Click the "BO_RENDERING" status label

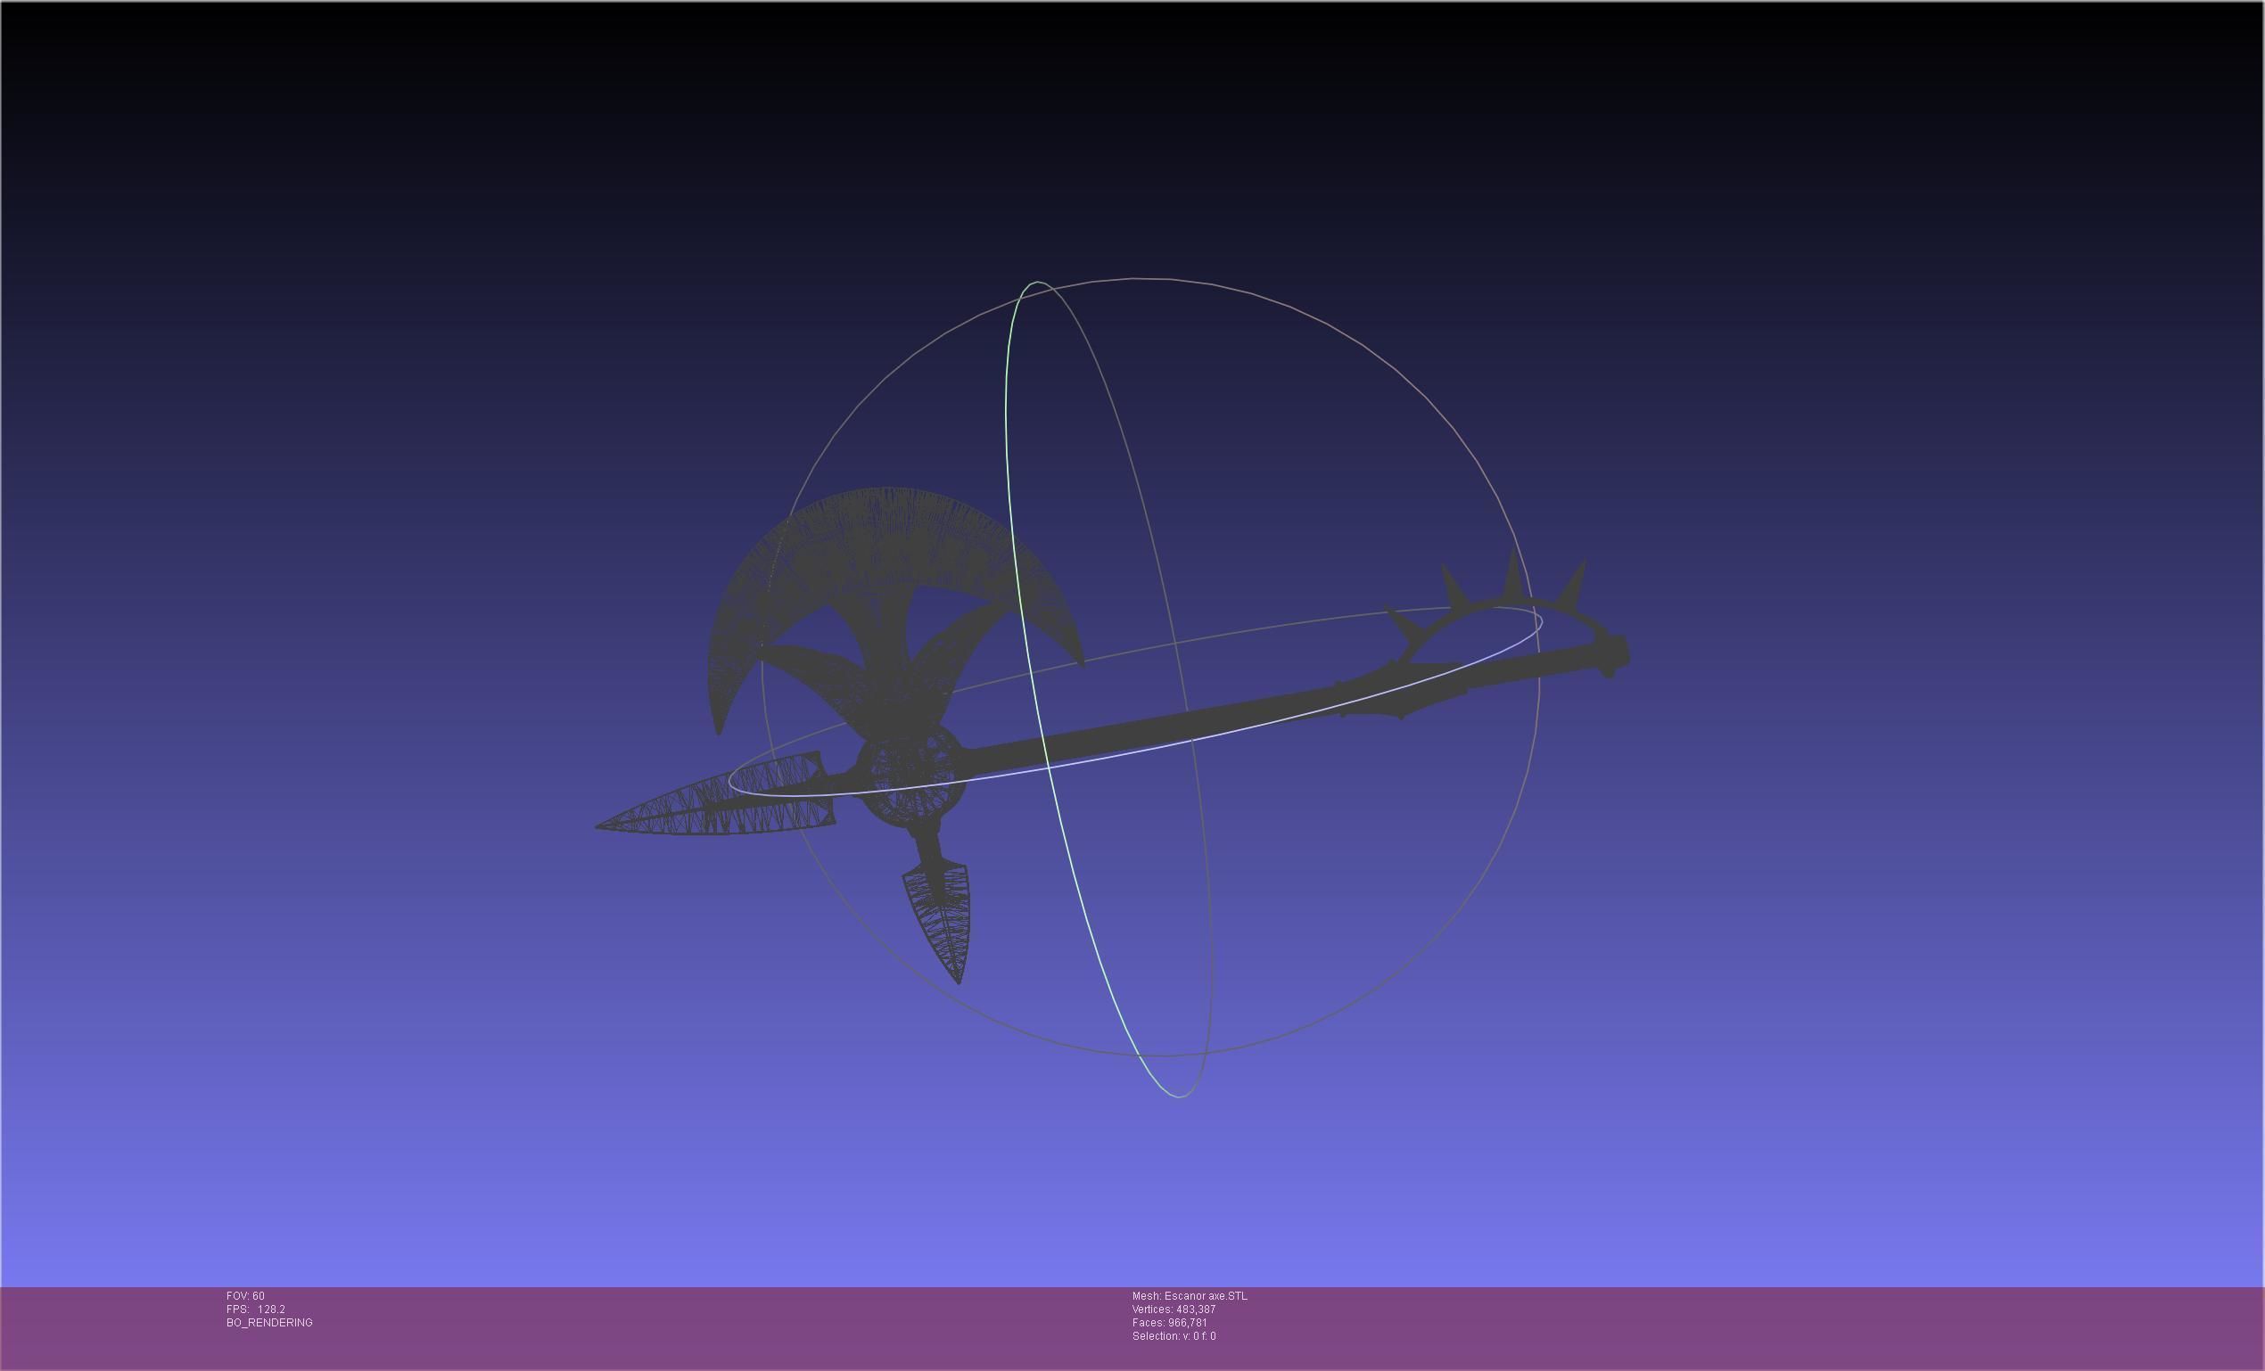coord(269,1322)
